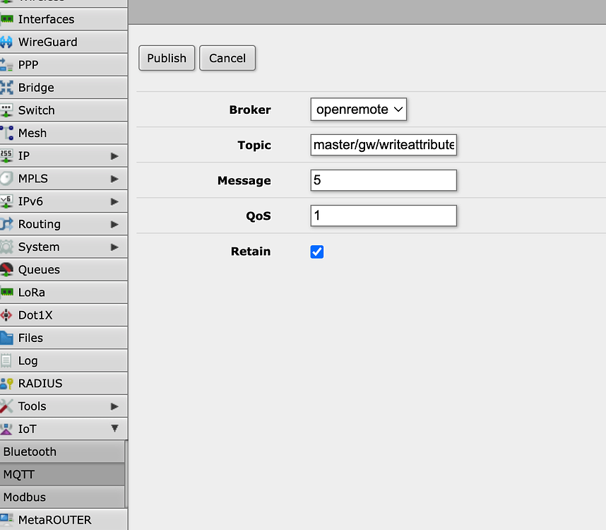Select the Queues icon
Viewport: 606px width, 530px height.
(7, 269)
